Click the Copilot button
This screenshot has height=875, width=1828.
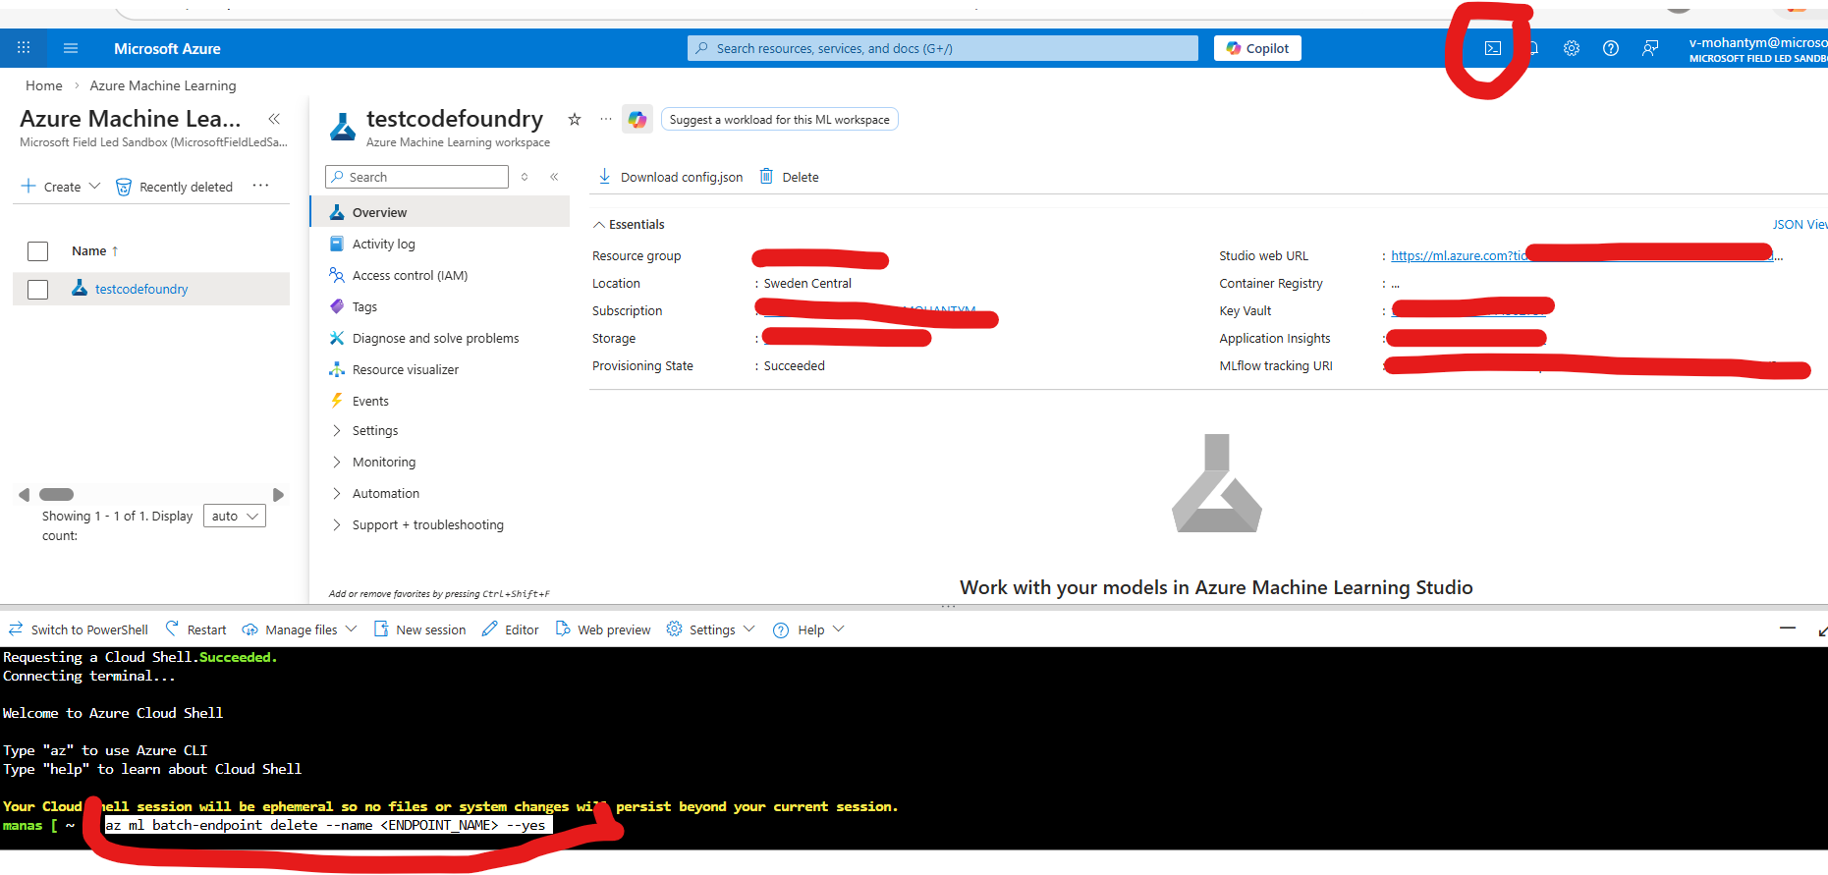(x=1257, y=48)
